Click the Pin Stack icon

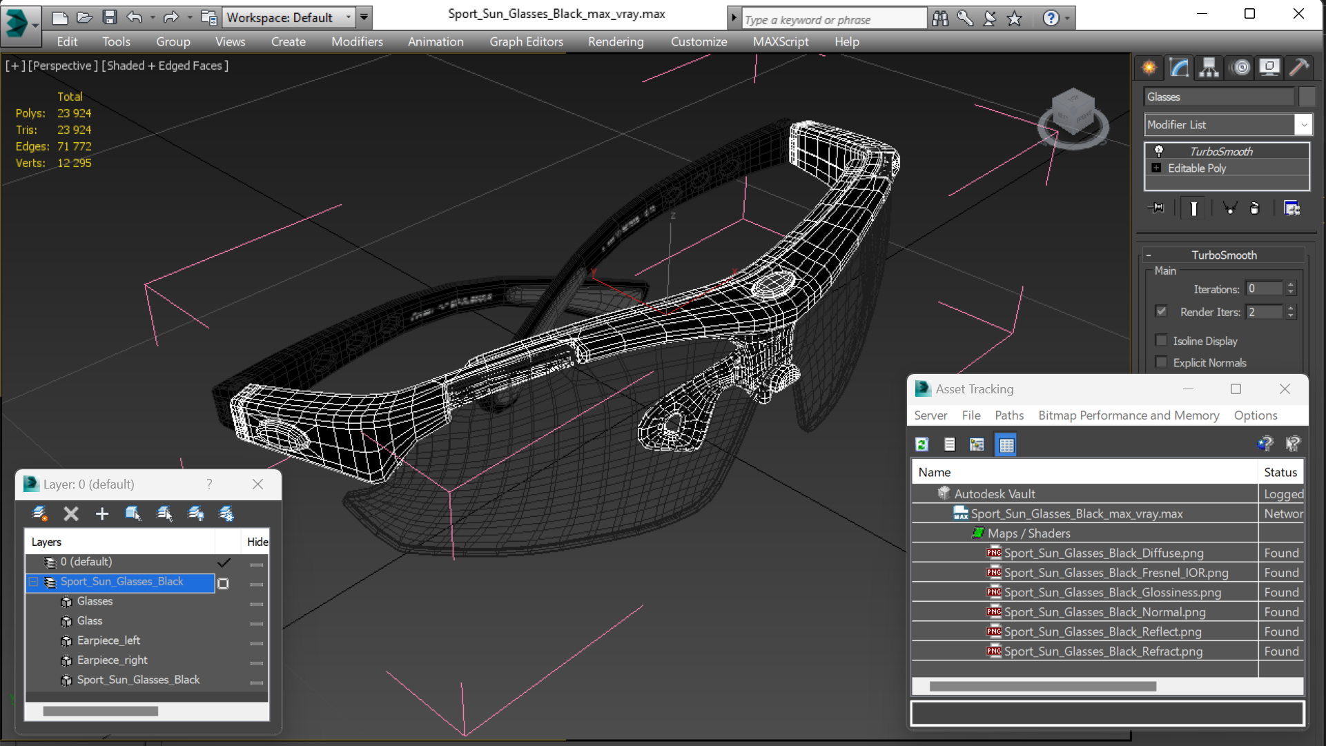[1157, 208]
